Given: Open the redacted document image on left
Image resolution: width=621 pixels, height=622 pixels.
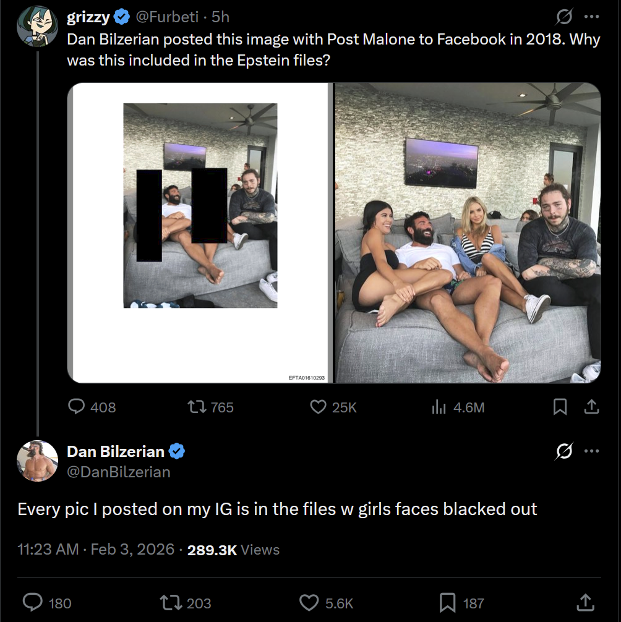Looking at the screenshot, I should pos(200,233).
